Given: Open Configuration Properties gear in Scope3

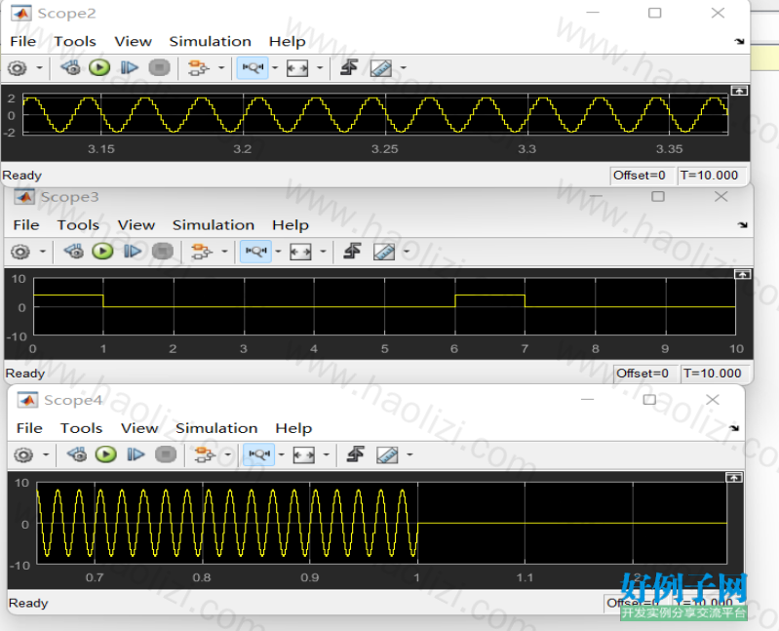Looking at the screenshot, I should click(x=20, y=252).
